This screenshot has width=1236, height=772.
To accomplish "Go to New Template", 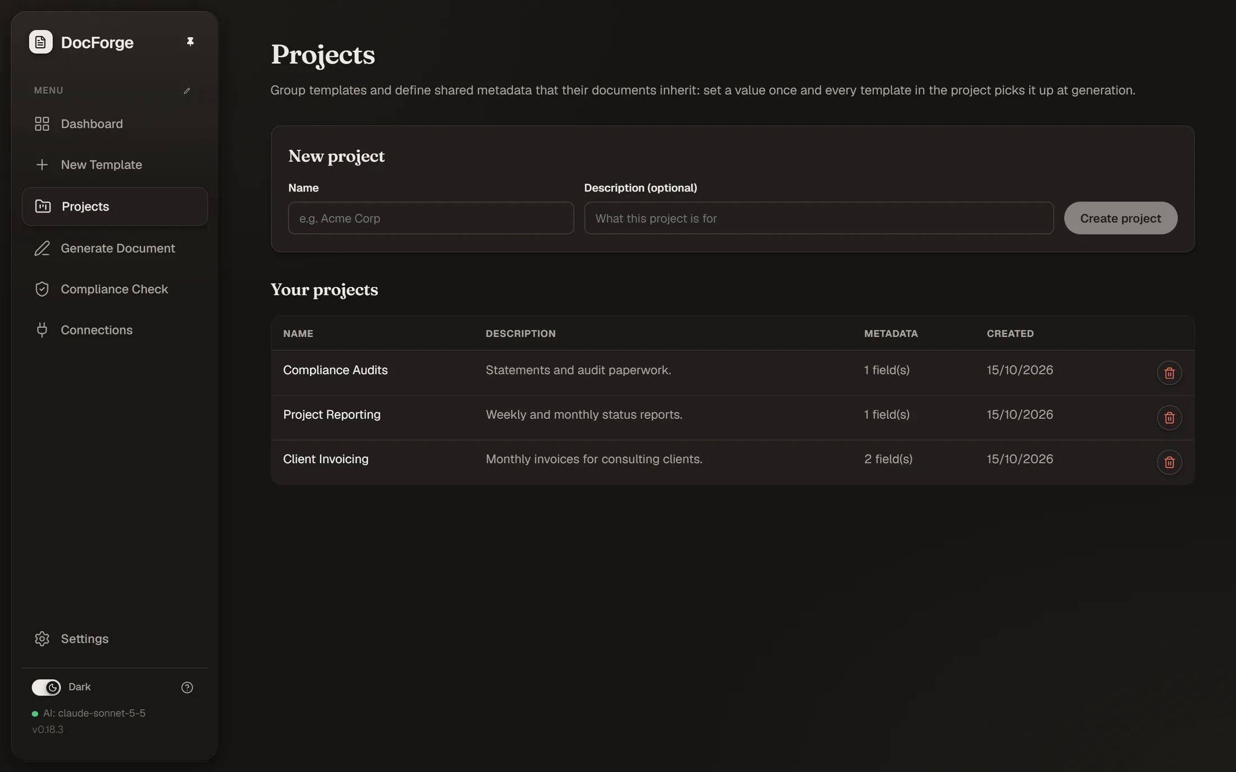I will click(x=115, y=165).
